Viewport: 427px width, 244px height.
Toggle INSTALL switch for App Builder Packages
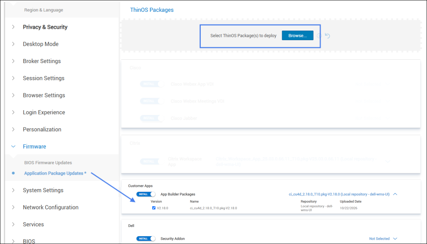(x=146, y=194)
